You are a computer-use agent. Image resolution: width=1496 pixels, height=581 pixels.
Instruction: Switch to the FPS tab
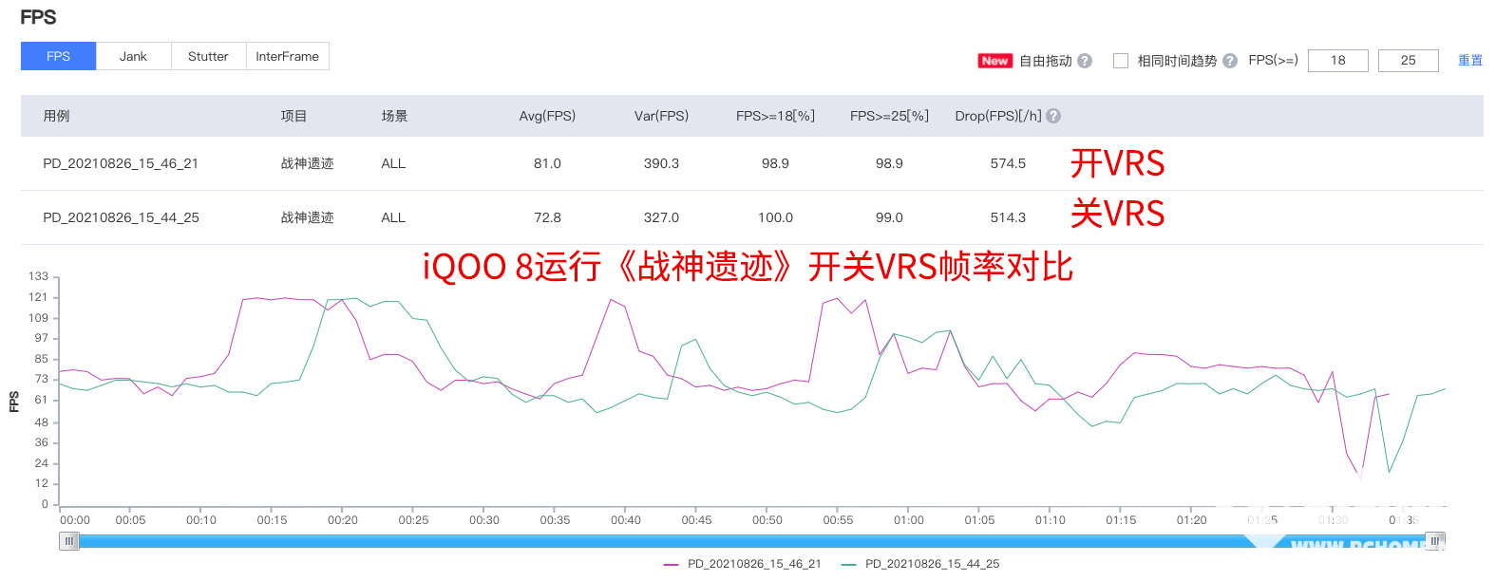tap(58, 56)
